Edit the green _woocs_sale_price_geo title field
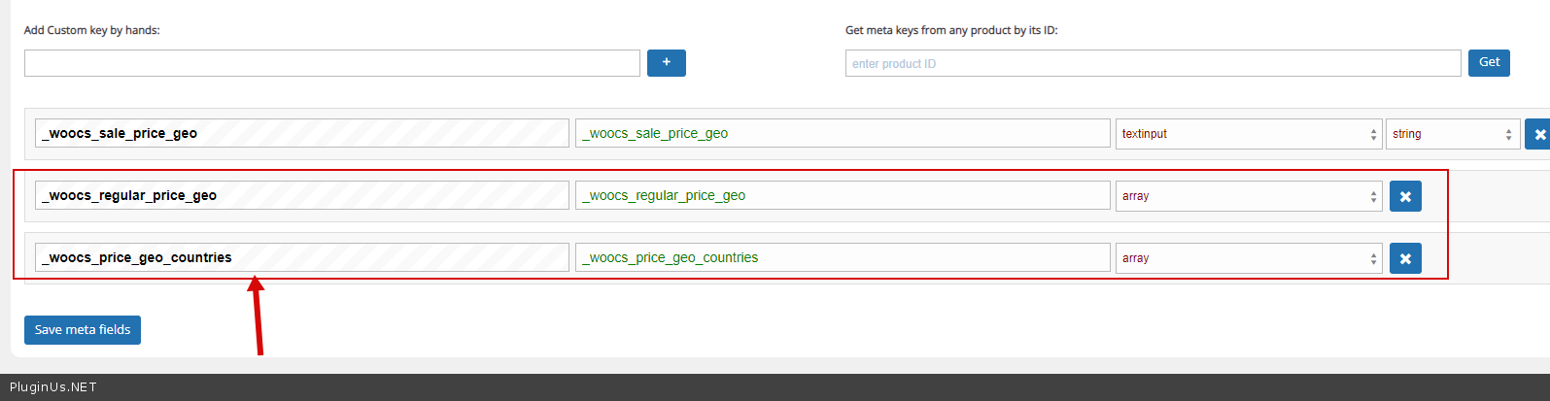This screenshot has height=401, width=1550. (x=842, y=134)
